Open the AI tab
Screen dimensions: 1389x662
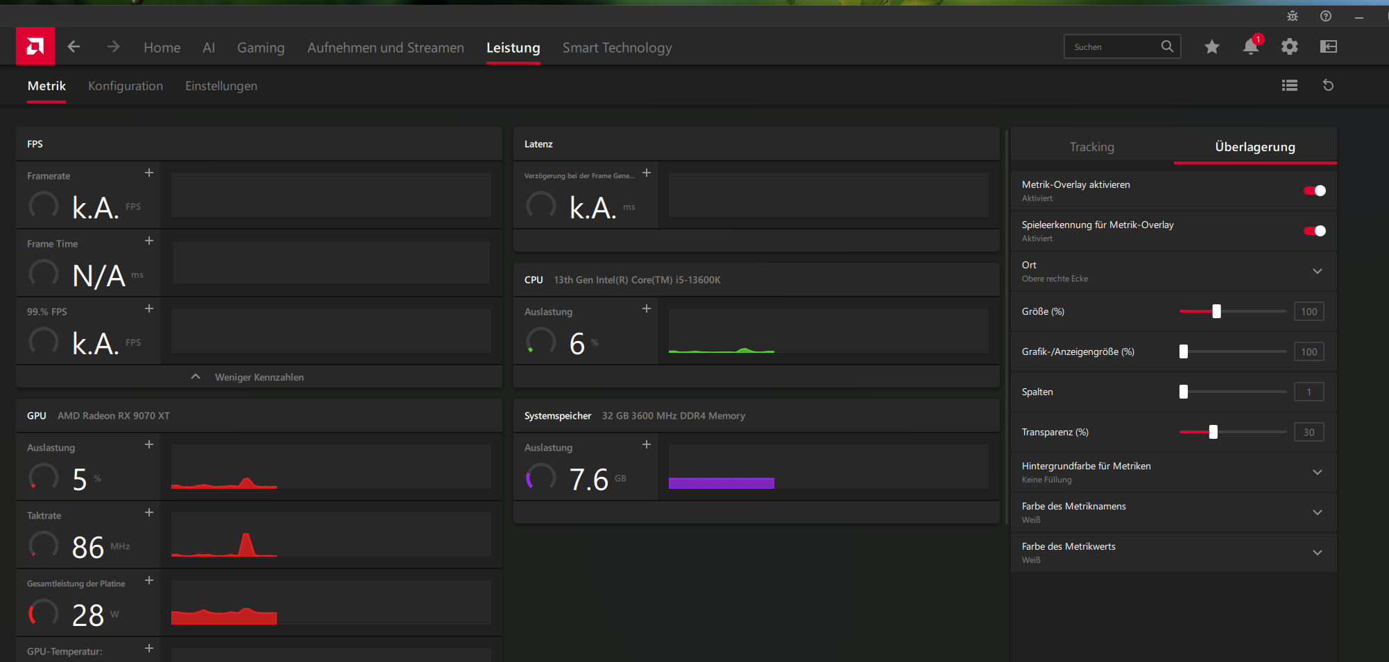tap(209, 48)
